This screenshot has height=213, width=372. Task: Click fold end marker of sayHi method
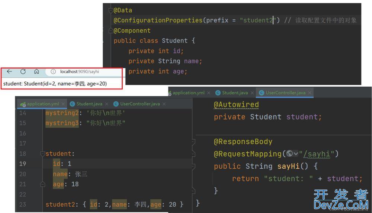193,190
